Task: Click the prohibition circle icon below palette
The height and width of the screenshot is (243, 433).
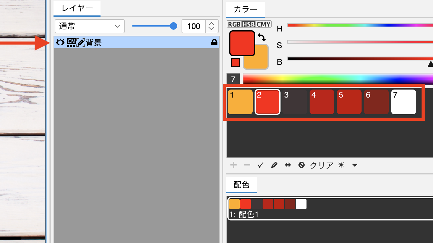Action: pyautogui.click(x=302, y=165)
